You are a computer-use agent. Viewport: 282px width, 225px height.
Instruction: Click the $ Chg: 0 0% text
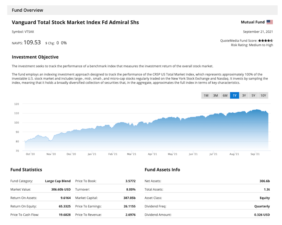click(x=56, y=43)
